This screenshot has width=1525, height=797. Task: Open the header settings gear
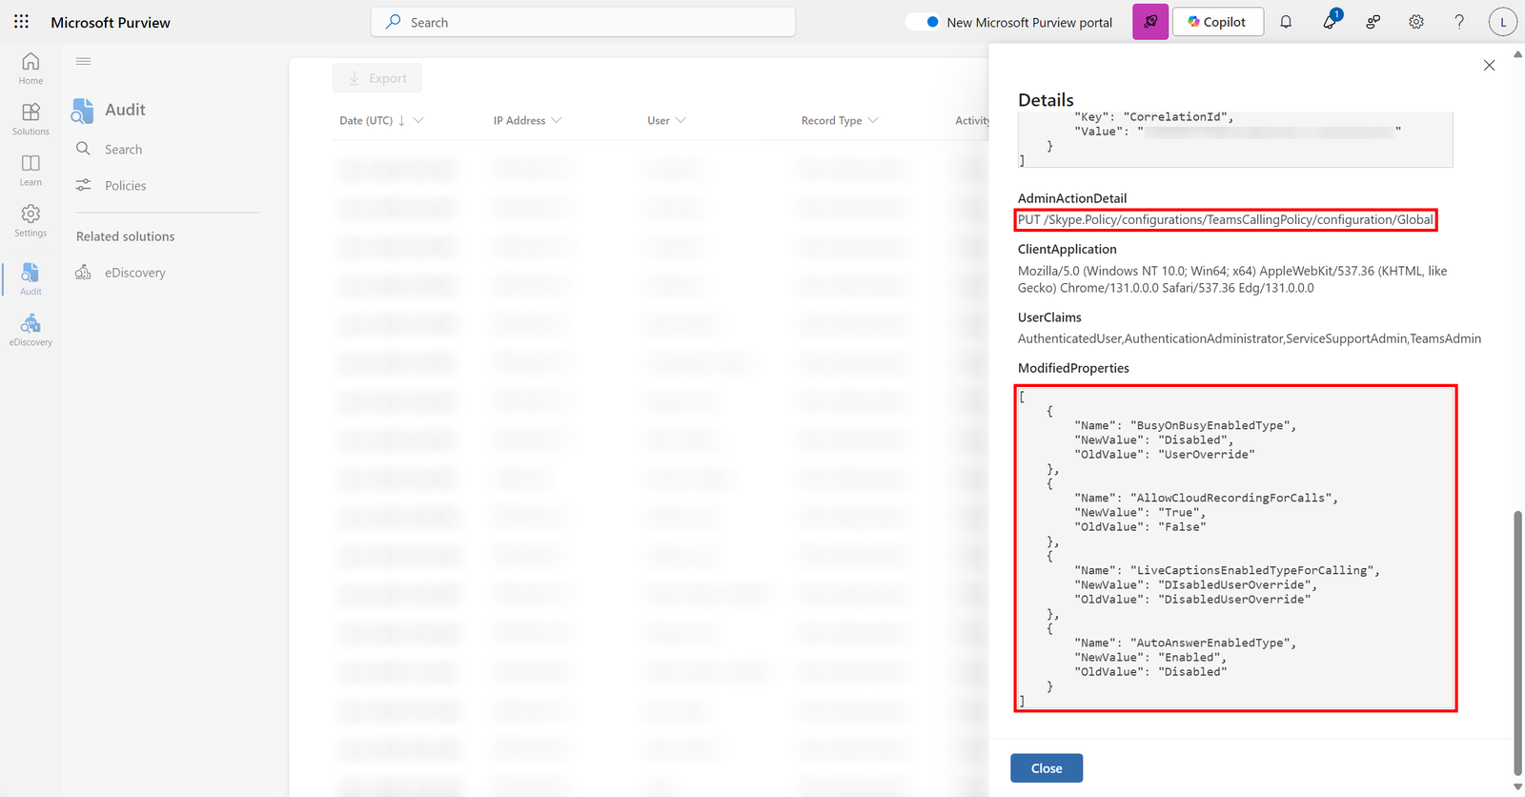tap(1416, 22)
